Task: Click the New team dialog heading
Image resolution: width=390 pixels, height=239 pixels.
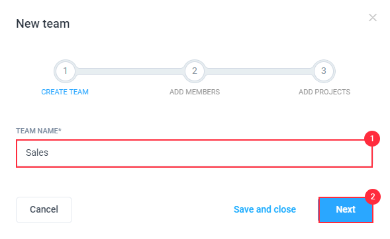Action: tap(43, 24)
